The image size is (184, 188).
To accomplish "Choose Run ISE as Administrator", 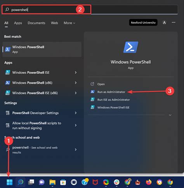I will point(113,100).
